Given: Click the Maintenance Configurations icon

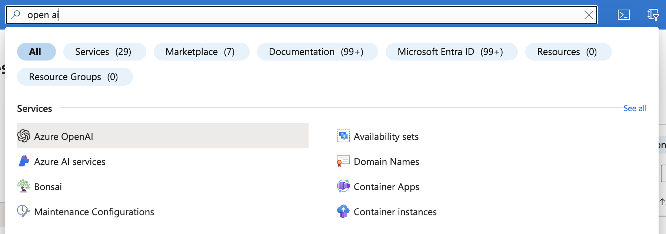Looking at the screenshot, I should pos(24,211).
